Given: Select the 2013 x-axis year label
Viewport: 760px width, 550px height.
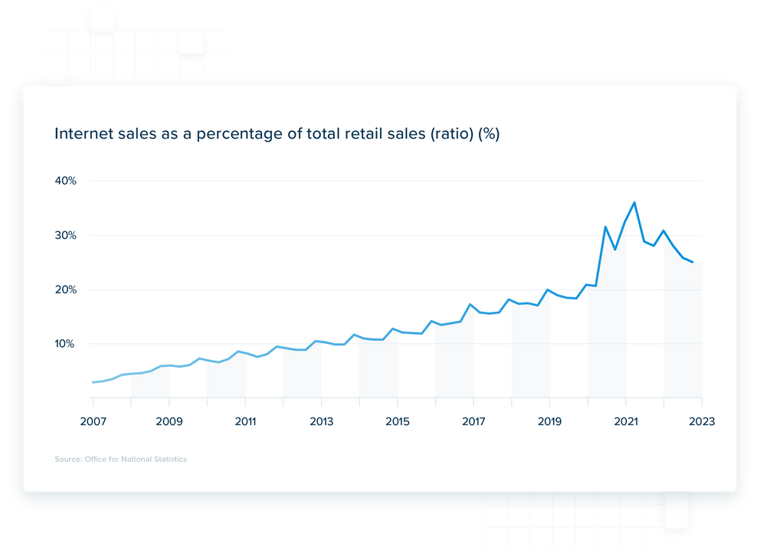Looking at the screenshot, I should (x=321, y=421).
